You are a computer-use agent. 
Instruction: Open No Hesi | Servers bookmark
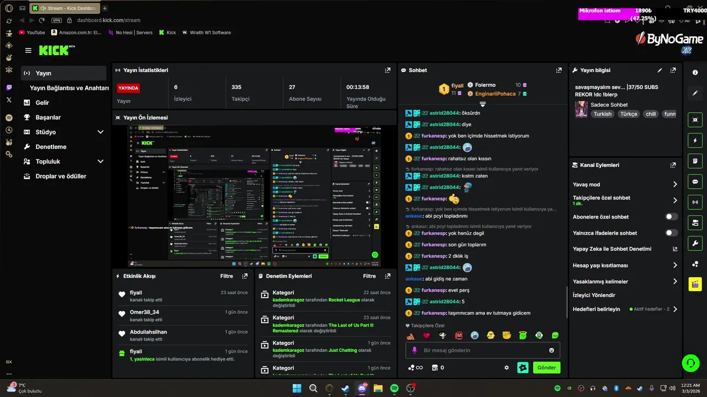pyautogui.click(x=130, y=33)
